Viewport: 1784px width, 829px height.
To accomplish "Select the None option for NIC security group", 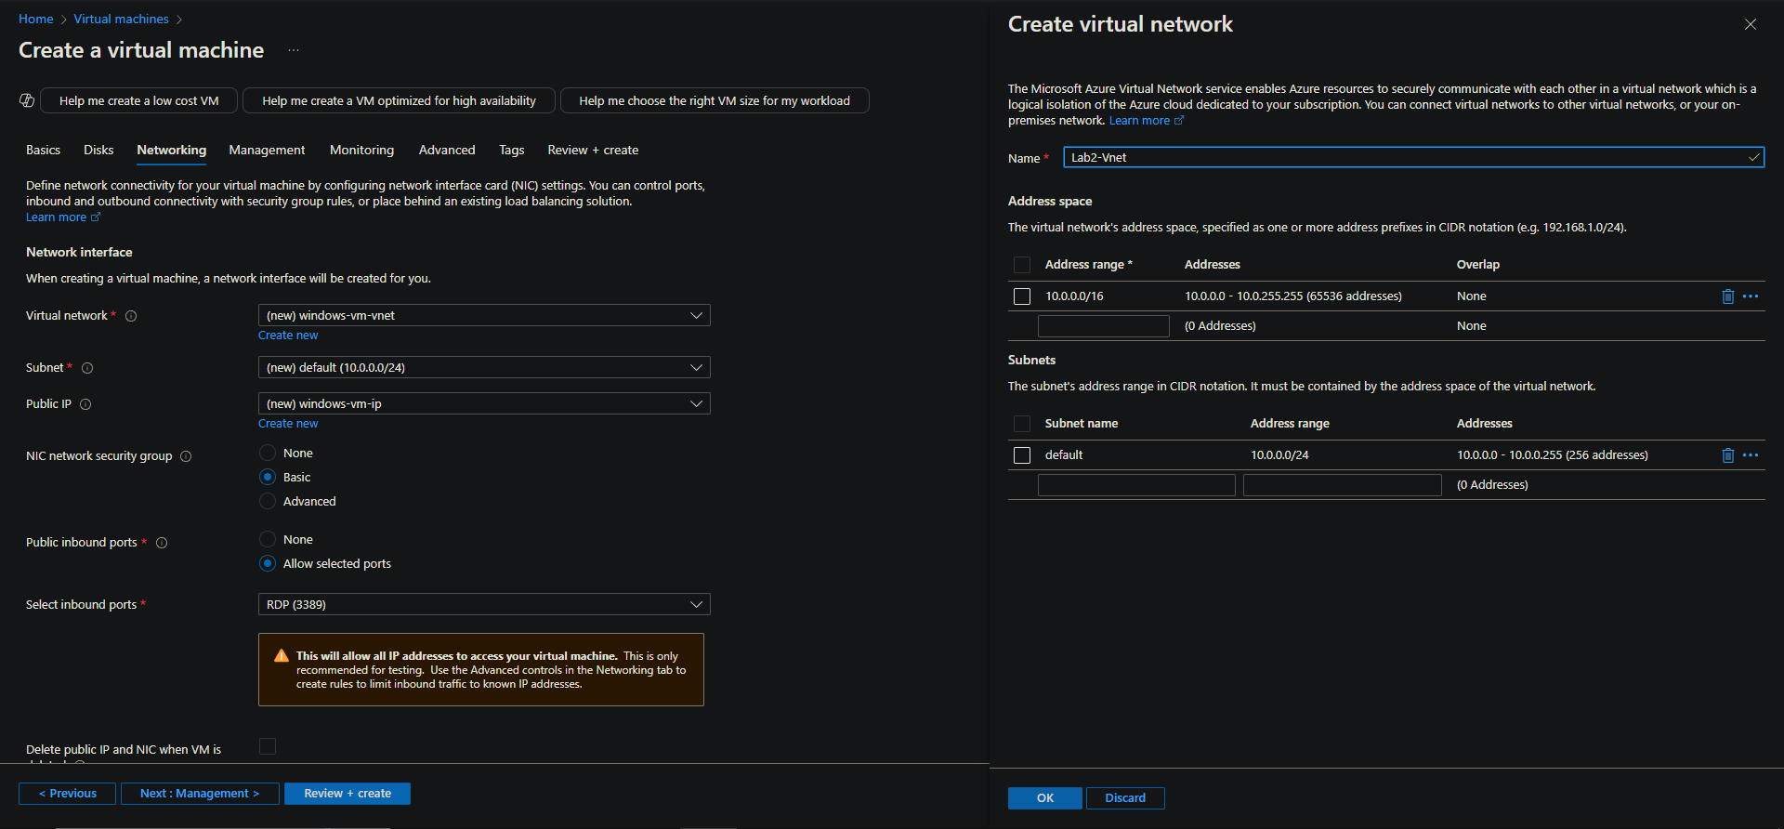I will tap(268, 453).
